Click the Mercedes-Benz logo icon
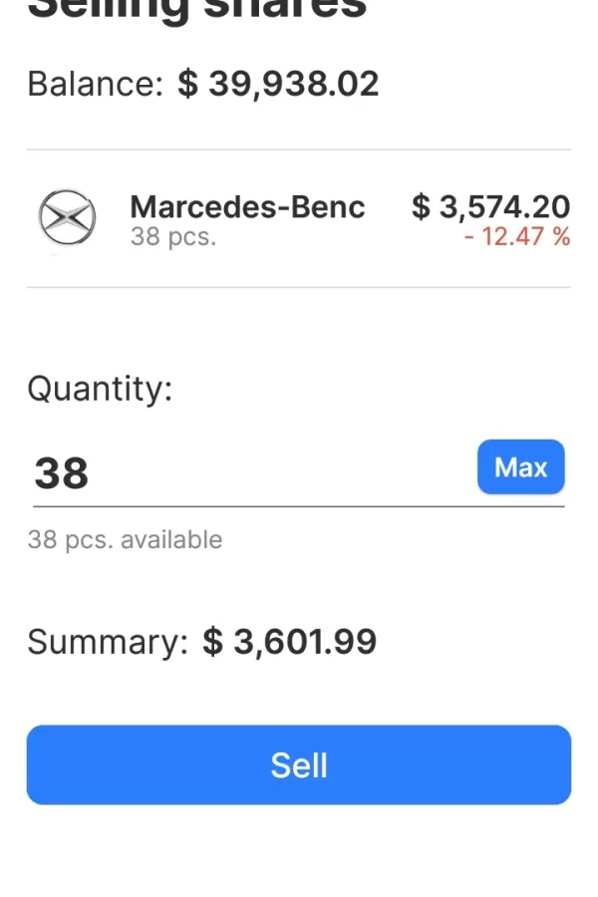Viewport: 598px width, 897px height. [67, 217]
